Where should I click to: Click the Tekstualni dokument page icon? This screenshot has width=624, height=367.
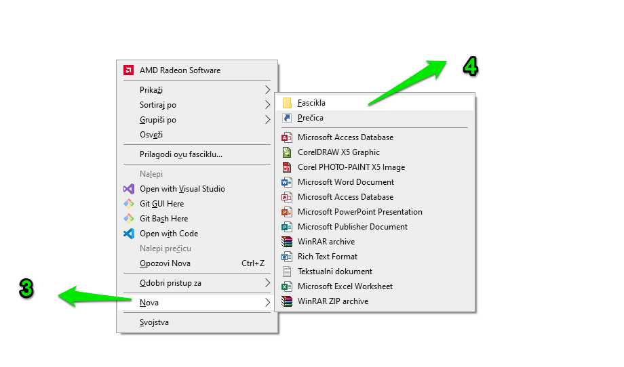[x=287, y=272]
